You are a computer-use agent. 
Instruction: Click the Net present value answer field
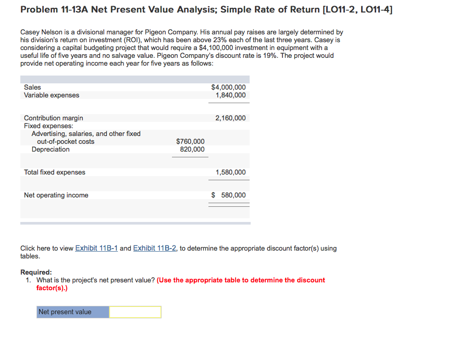(x=135, y=312)
